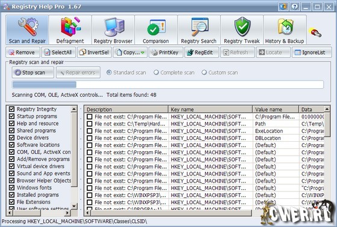Click the title bar book icon
337x227 pixels.
(283, 7)
